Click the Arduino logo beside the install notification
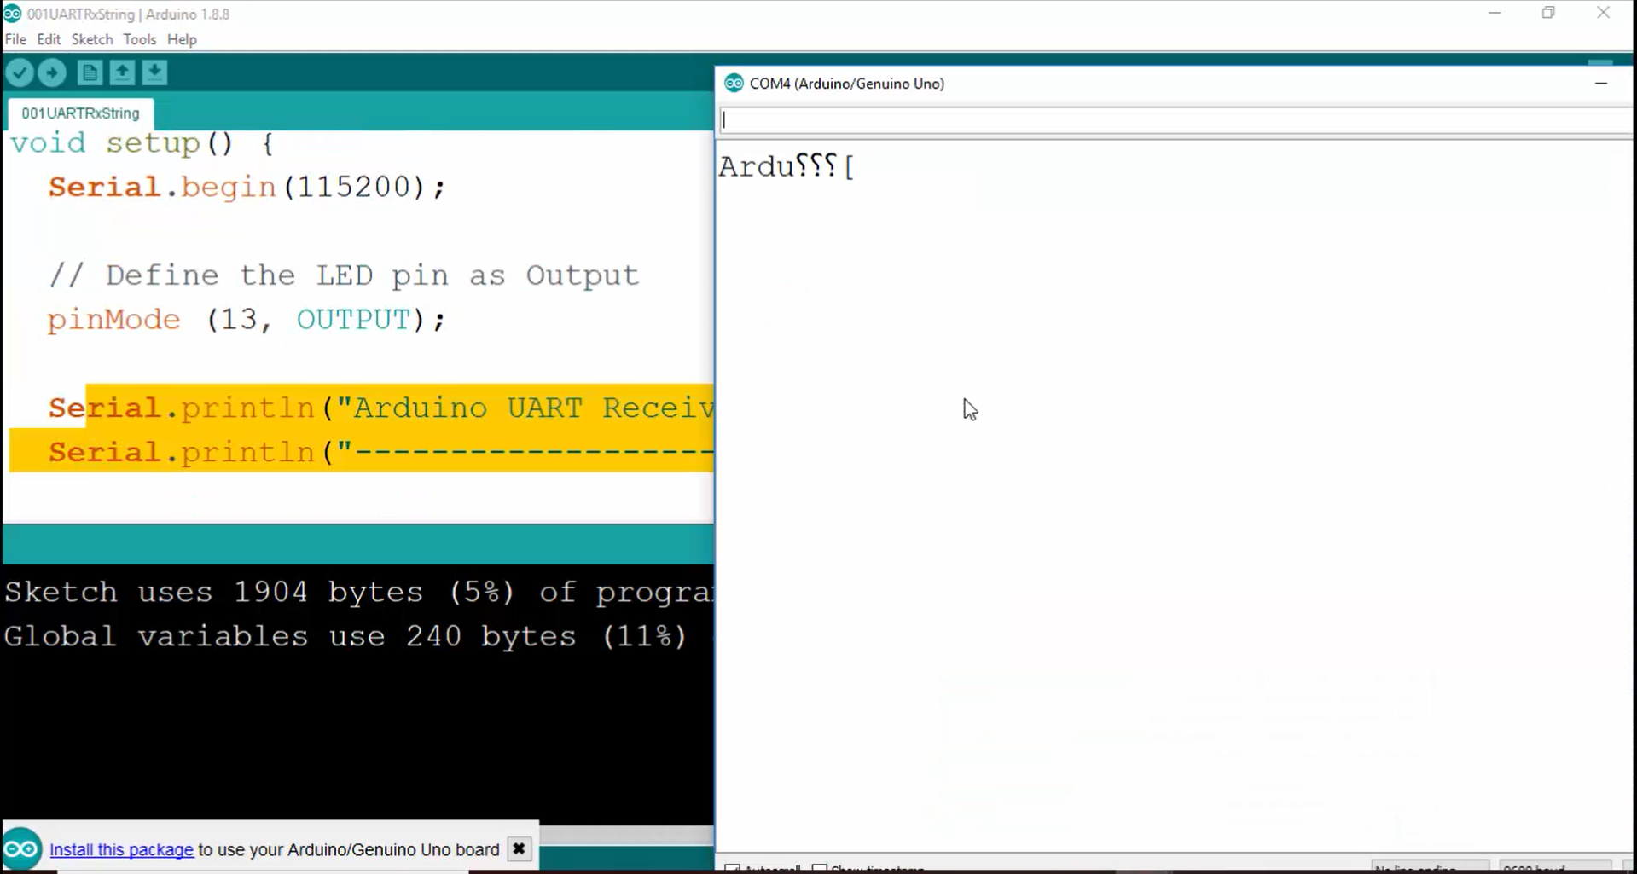 coord(21,849)
